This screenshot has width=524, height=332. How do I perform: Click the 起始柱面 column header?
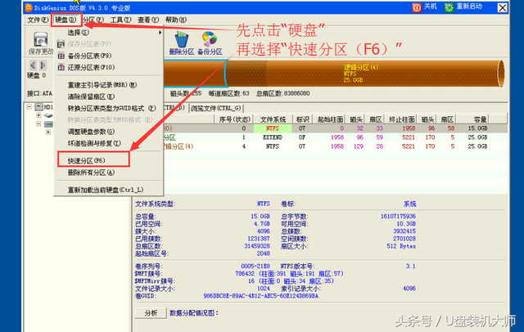[x=330, y=119]
